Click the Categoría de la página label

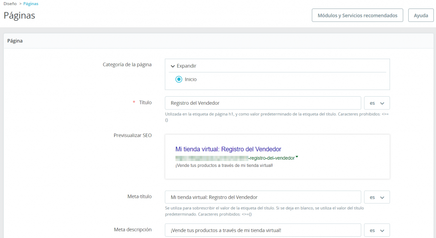(x=127, y=65)
